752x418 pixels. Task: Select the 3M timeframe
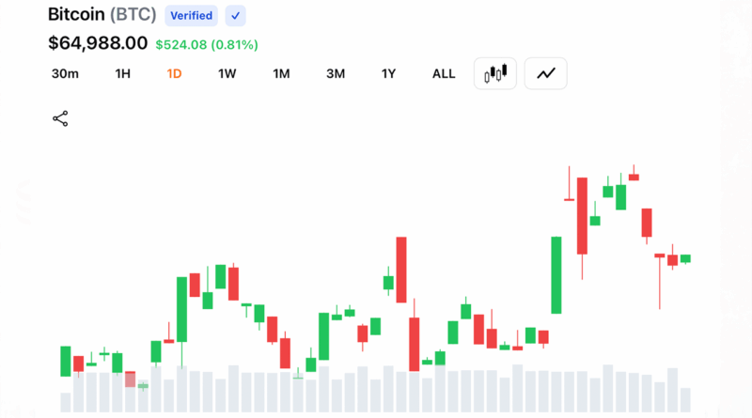tap(336, 74)
